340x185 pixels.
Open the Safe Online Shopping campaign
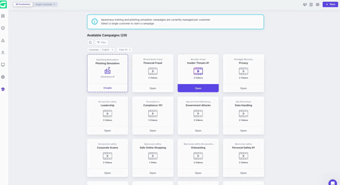[153, 173]
